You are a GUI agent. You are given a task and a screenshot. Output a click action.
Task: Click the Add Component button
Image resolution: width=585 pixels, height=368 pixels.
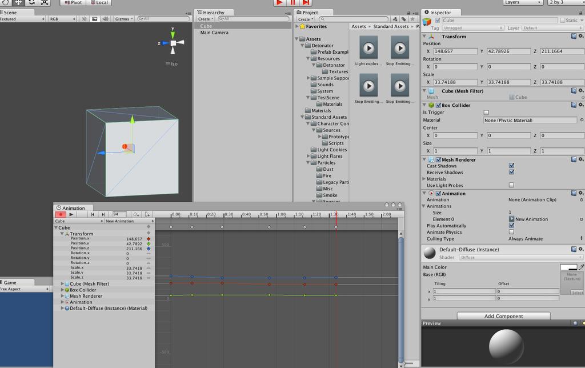(x=503, y=316)
